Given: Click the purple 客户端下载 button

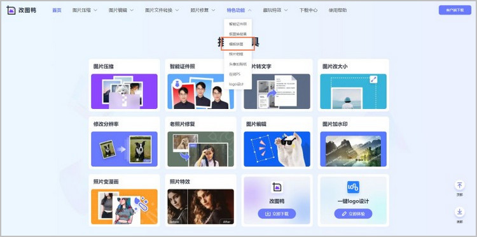Looking at the screenshot, I should [455, 10].
